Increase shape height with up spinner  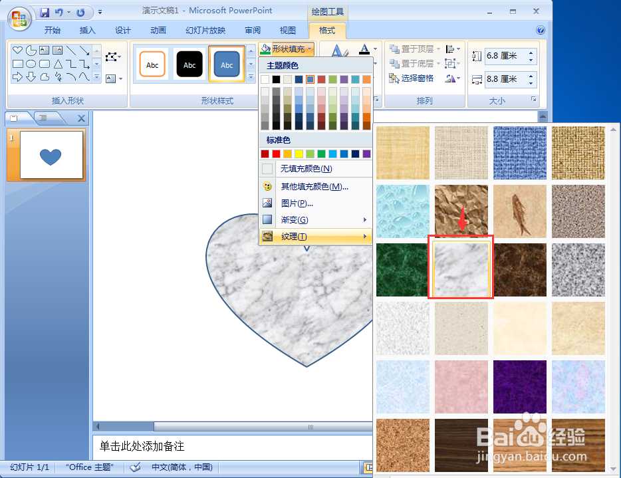[531, 53]
